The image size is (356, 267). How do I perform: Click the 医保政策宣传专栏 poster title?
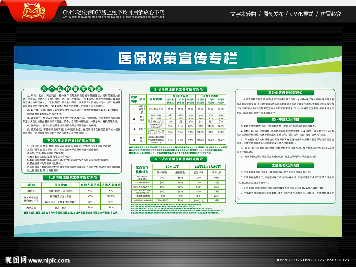tap(178, 58)
